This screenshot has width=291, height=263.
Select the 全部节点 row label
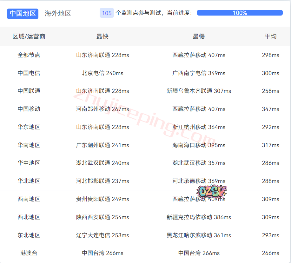(x=29, y=55)
